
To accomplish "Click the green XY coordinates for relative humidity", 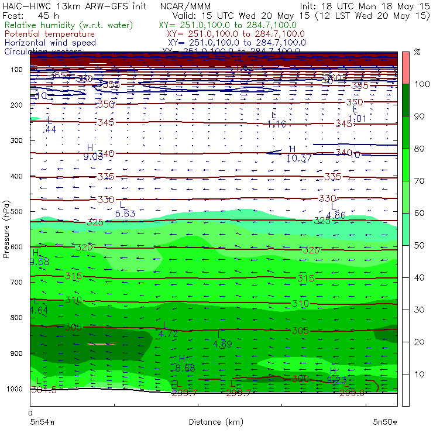I will (228, 25).
